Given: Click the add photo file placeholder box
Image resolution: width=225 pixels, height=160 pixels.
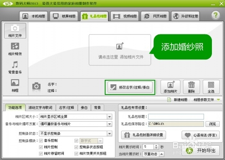Looking at the screenshot, I should pyautogui.click(x=120, y=50).
